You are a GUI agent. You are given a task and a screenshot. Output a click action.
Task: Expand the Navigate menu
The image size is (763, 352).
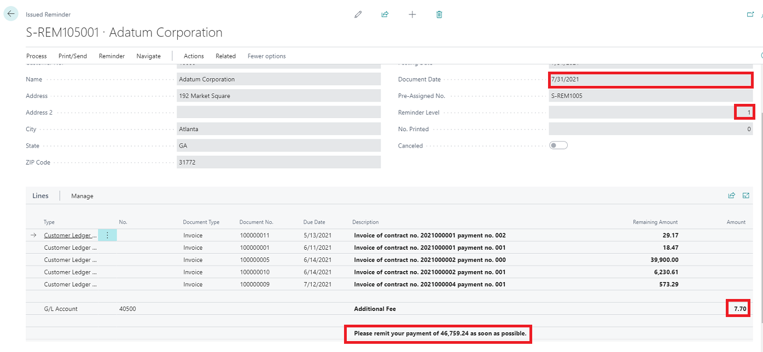[x=149, y=56]
